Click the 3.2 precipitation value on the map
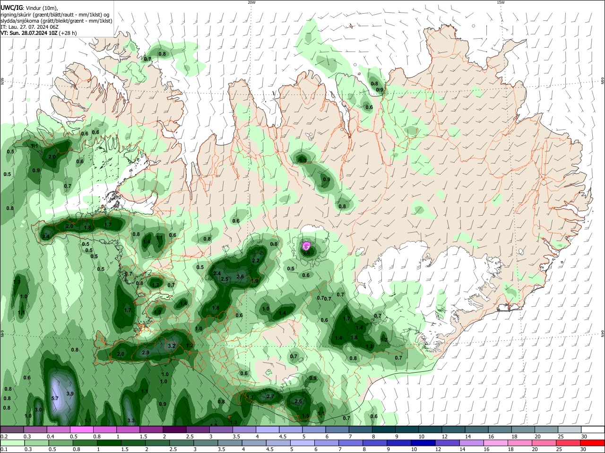The image size is (605, 453). [172, 346]
